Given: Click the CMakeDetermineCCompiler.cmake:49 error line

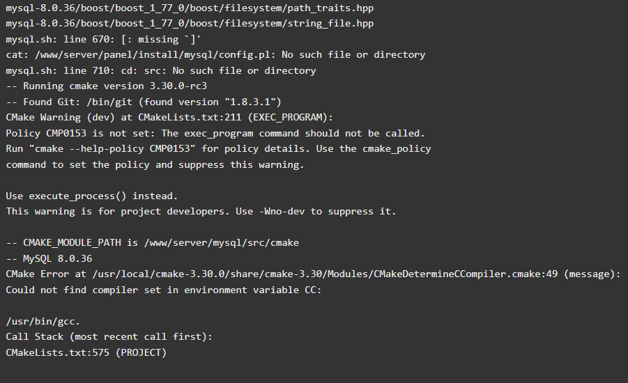Looking at the screenshot, I should pyautogui.click(x=313, y=274).
